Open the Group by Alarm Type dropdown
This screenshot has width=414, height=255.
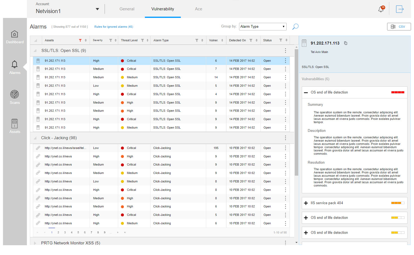click(263, 27)
